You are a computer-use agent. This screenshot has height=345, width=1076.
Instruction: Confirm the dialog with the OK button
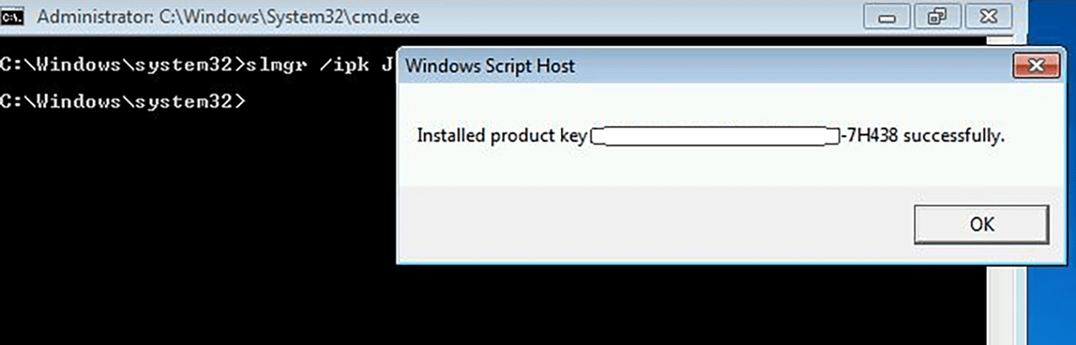coord(982,224)
